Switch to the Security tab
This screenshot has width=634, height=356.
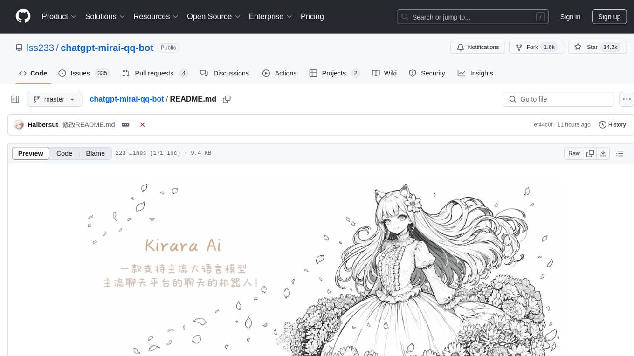(x=427, y=73)
